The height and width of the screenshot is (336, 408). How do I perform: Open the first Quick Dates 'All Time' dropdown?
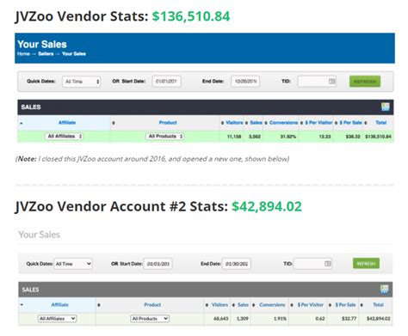(x=82, y=82)
